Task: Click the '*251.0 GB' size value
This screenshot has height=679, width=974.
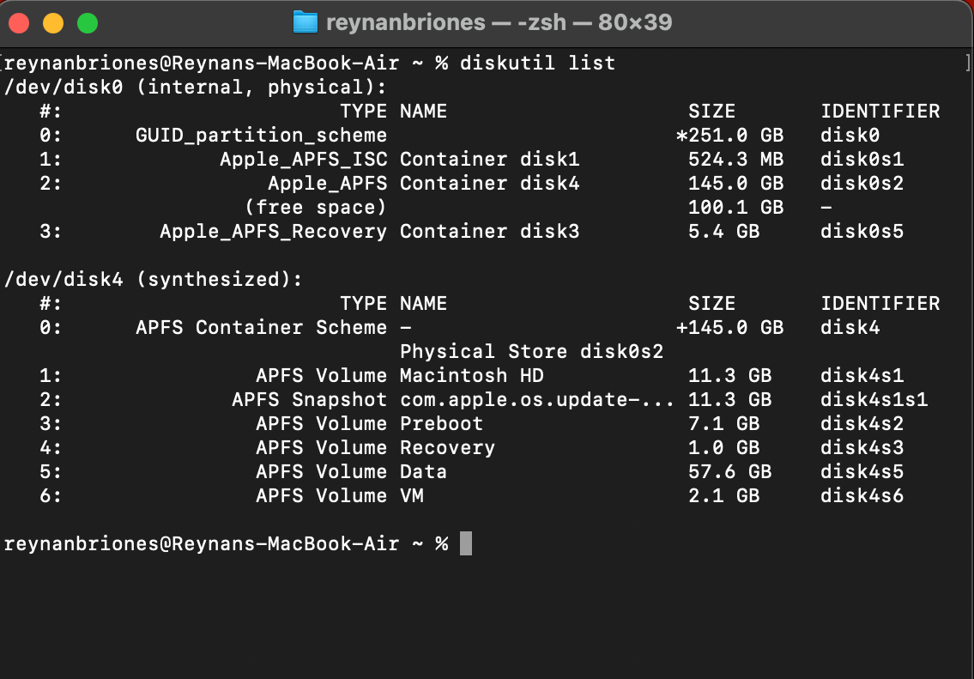Action: pyautogui.click(x=729, y=136)
